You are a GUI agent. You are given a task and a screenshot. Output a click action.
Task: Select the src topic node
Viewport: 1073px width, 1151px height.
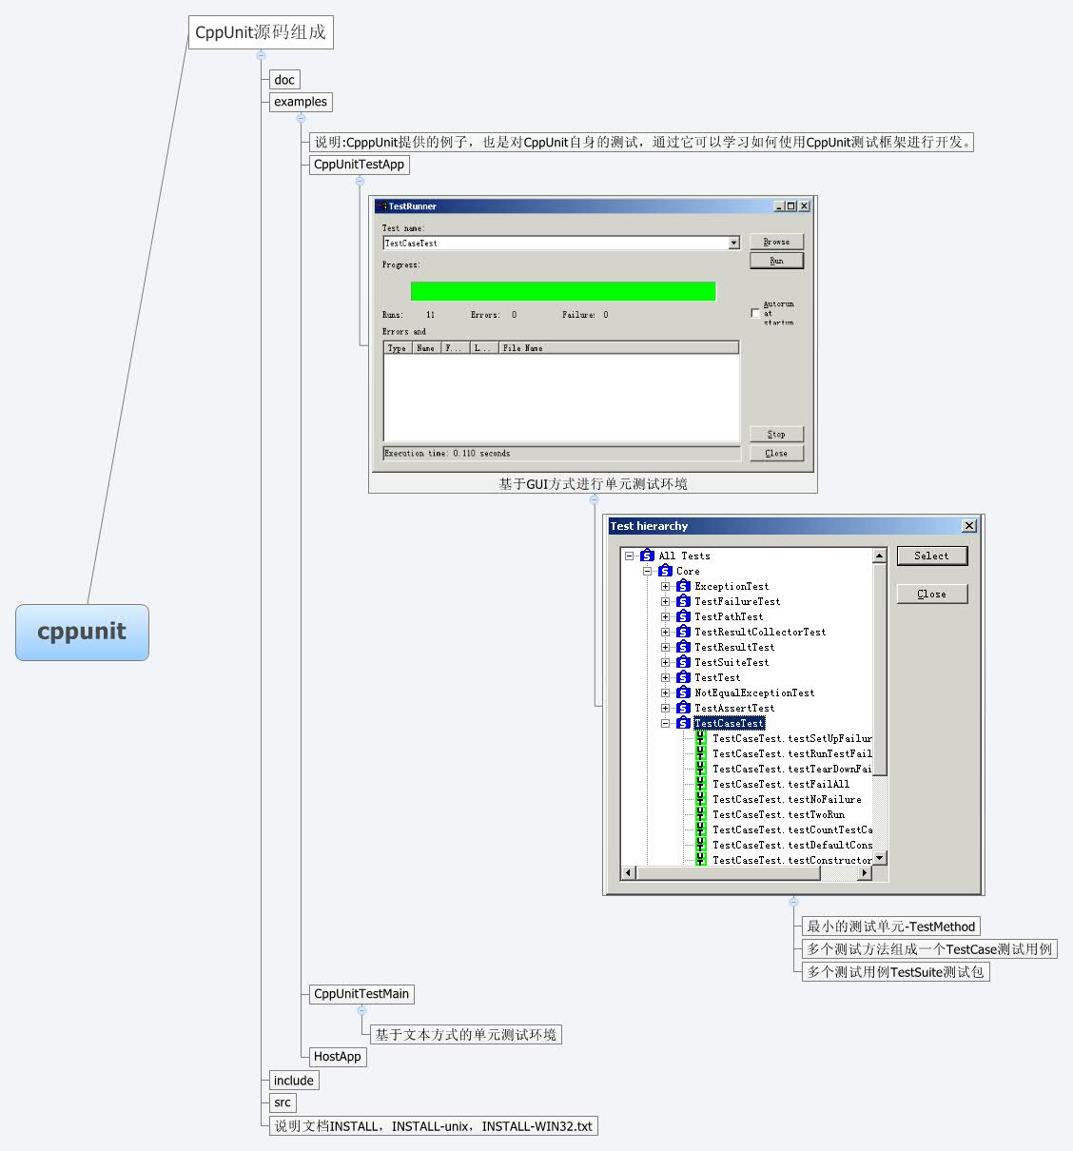click(283, 1102)
